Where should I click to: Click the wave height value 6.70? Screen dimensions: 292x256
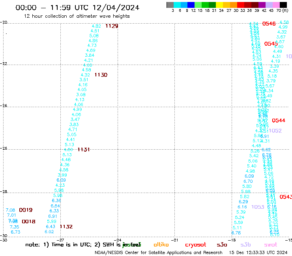[x=248, y=181]
